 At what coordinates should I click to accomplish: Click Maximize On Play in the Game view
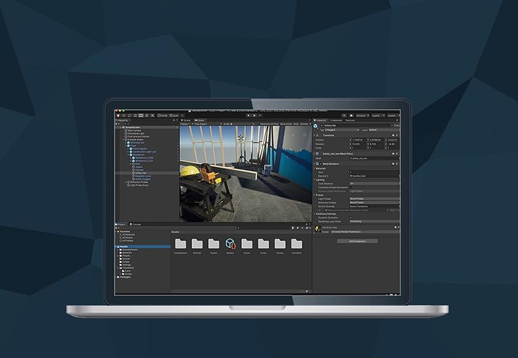(x=270, y=124)
